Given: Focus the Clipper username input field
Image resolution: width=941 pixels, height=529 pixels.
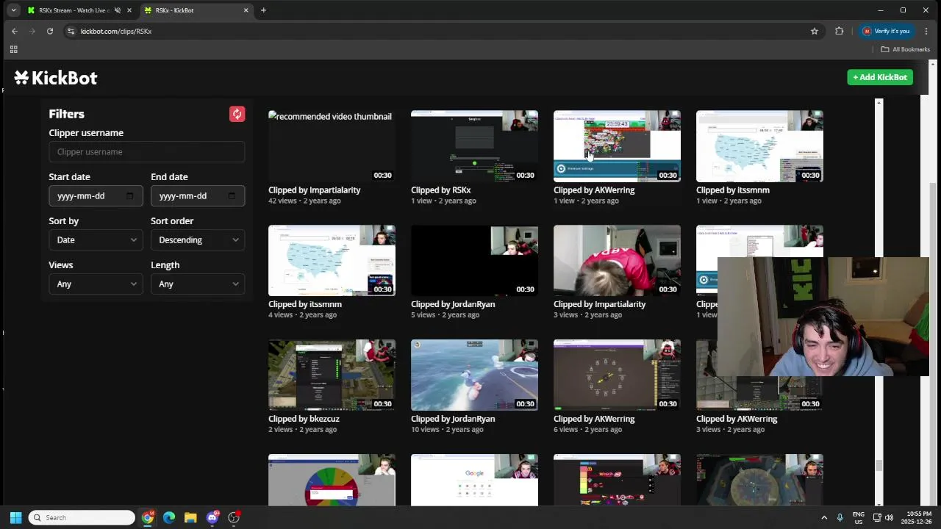Looking at the screenshot, I should tap(147, 151).
